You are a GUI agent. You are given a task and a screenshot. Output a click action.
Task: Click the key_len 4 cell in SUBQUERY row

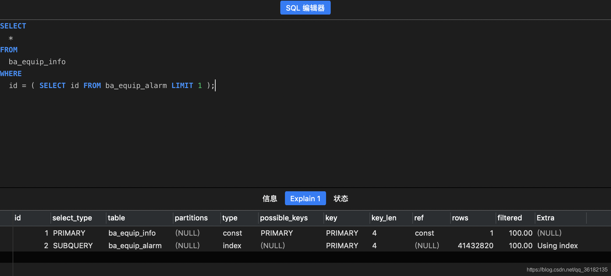374,246
